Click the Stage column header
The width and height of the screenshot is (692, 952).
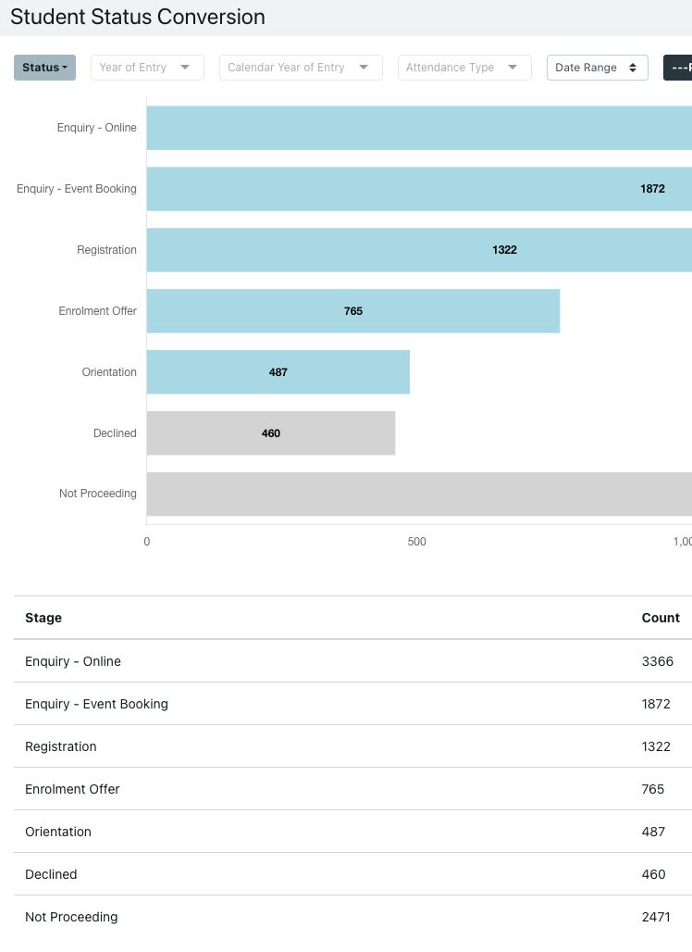[43, 618]
